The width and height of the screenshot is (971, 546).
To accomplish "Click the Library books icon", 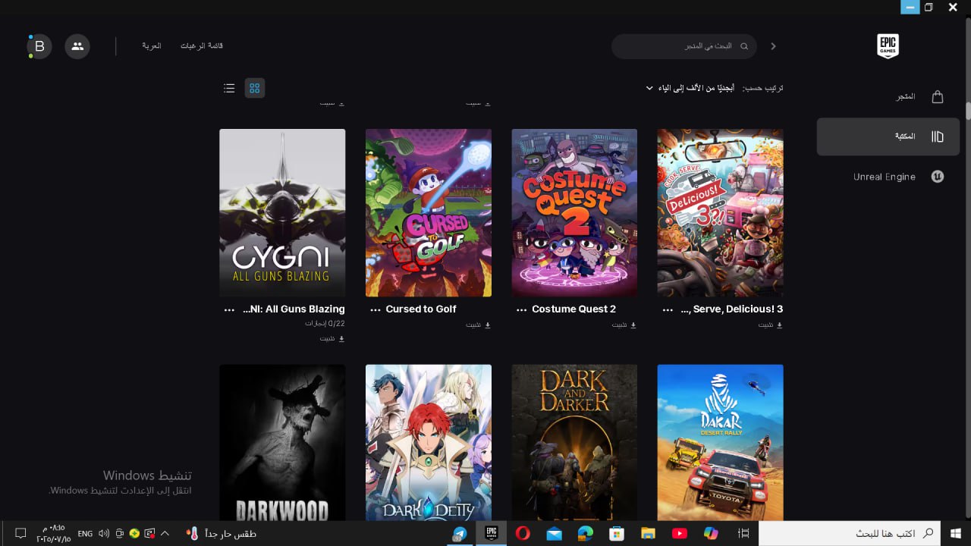I will (x=938, y=136).
